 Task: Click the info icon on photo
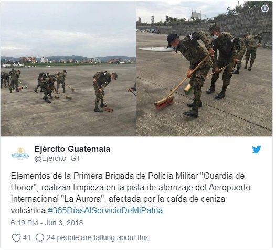coord(264,8)
